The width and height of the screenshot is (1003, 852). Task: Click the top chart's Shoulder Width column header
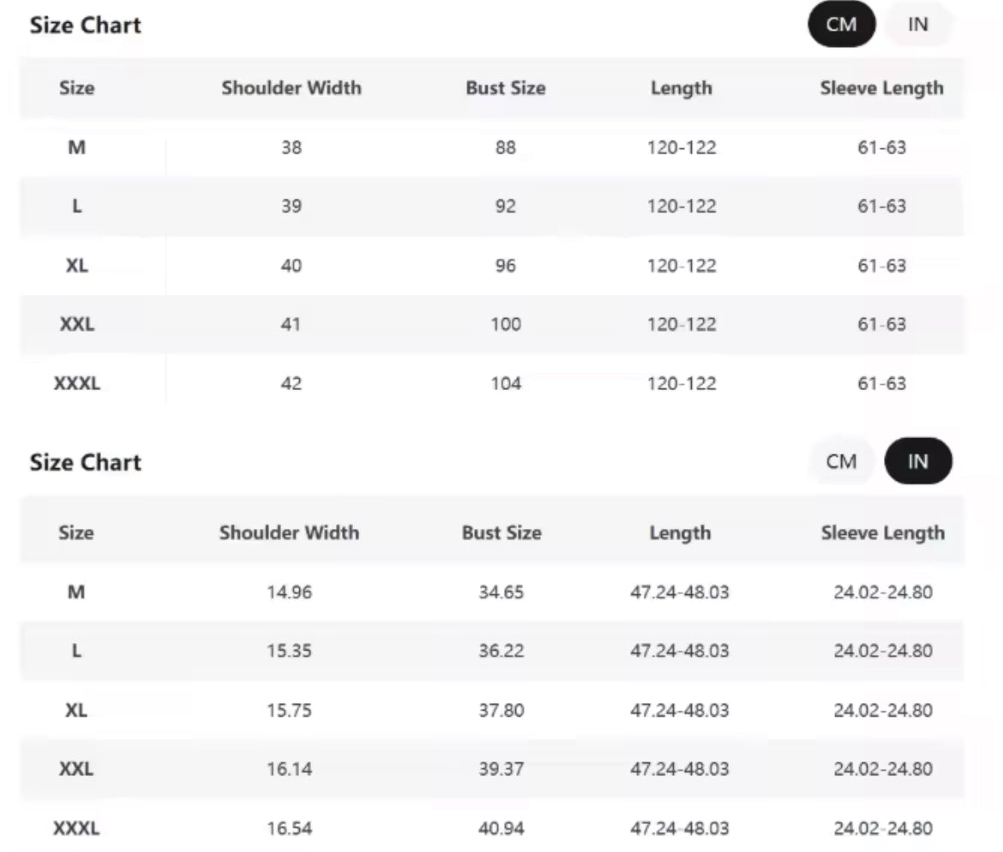291,88
